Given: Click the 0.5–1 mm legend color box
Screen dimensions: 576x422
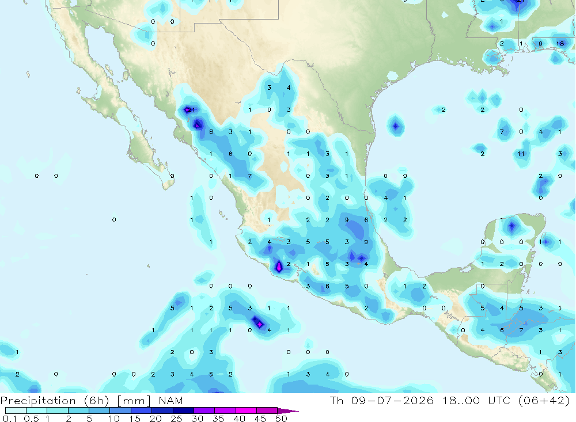Looking at the screenshot, I should pyautogui.click(x=37, y=410).
